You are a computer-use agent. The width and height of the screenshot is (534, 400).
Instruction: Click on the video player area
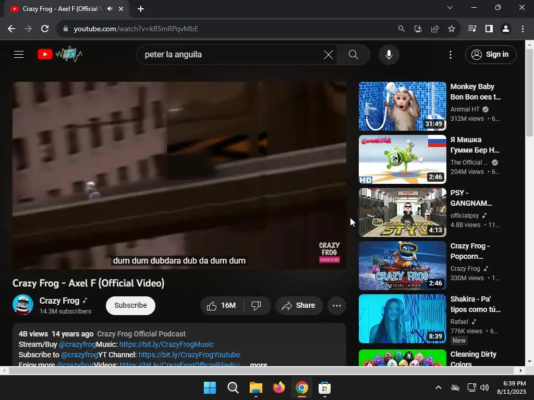179,176
